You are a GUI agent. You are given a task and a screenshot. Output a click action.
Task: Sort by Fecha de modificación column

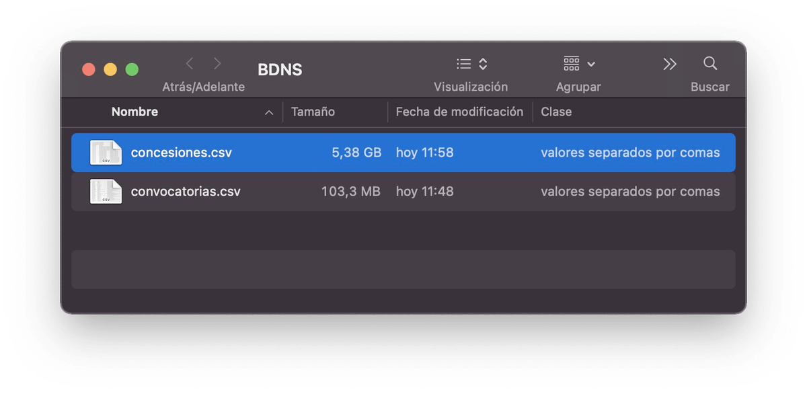[459, 112]
